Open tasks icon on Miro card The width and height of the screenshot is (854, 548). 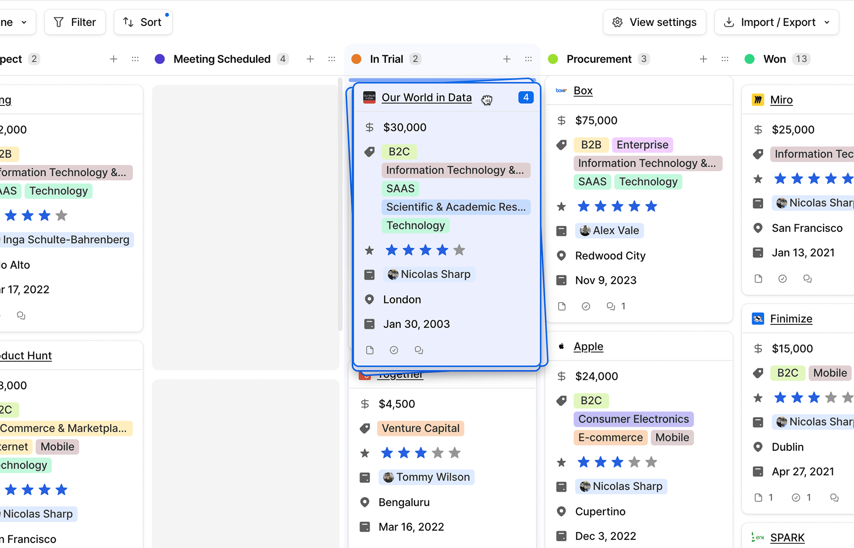[x=782, y=279]
